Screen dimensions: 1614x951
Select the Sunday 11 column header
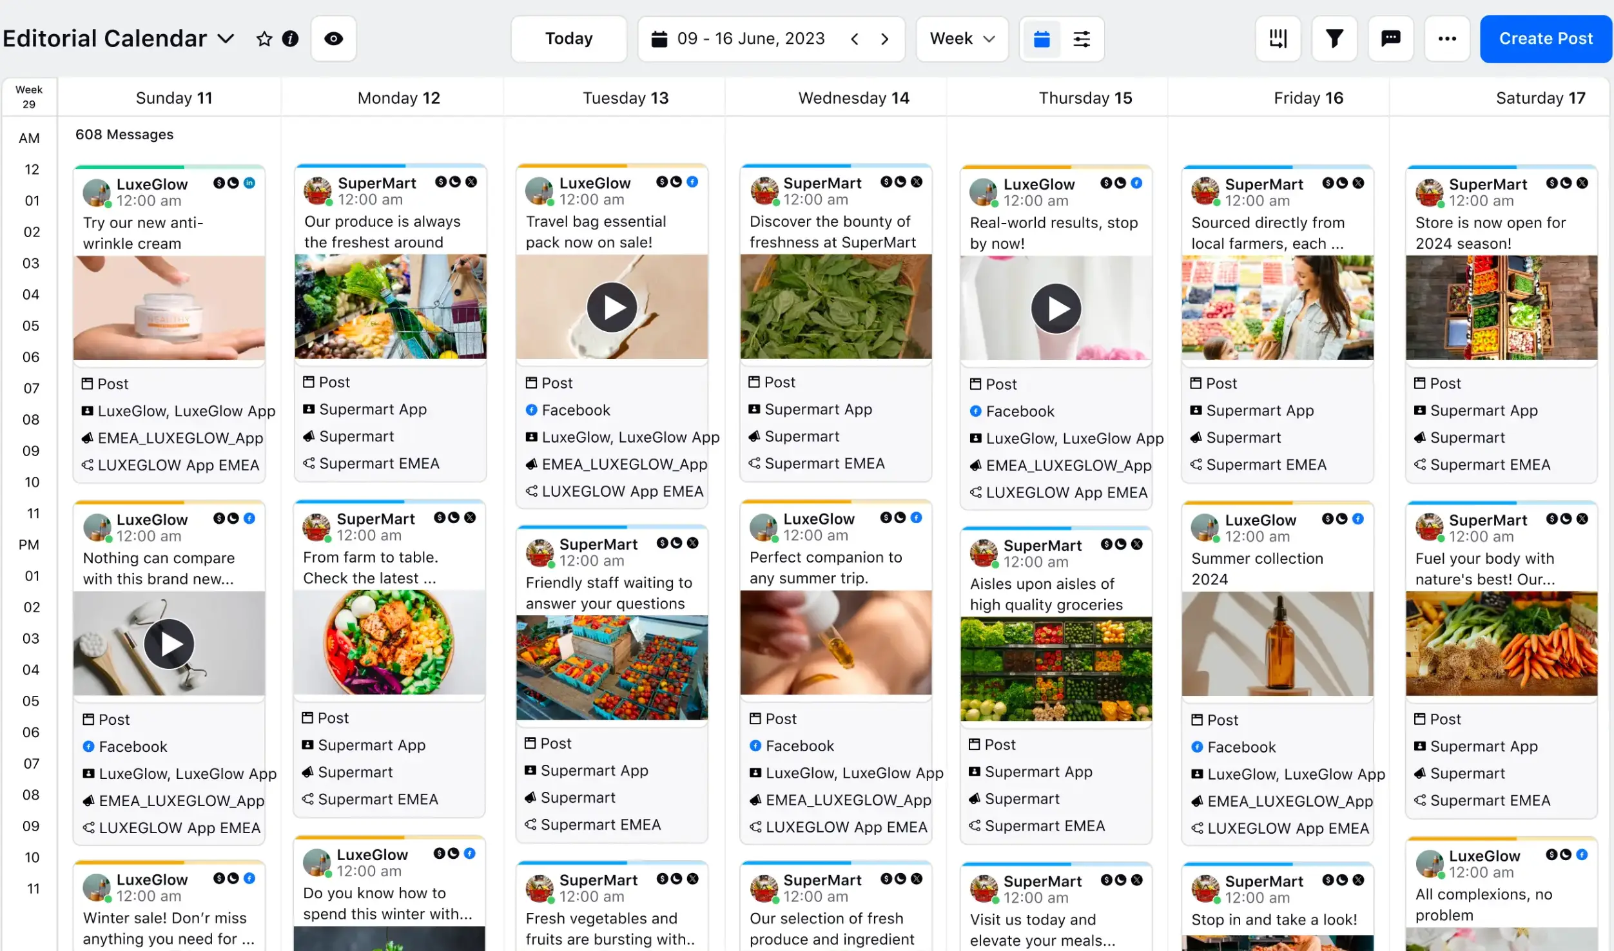point(174,98)
